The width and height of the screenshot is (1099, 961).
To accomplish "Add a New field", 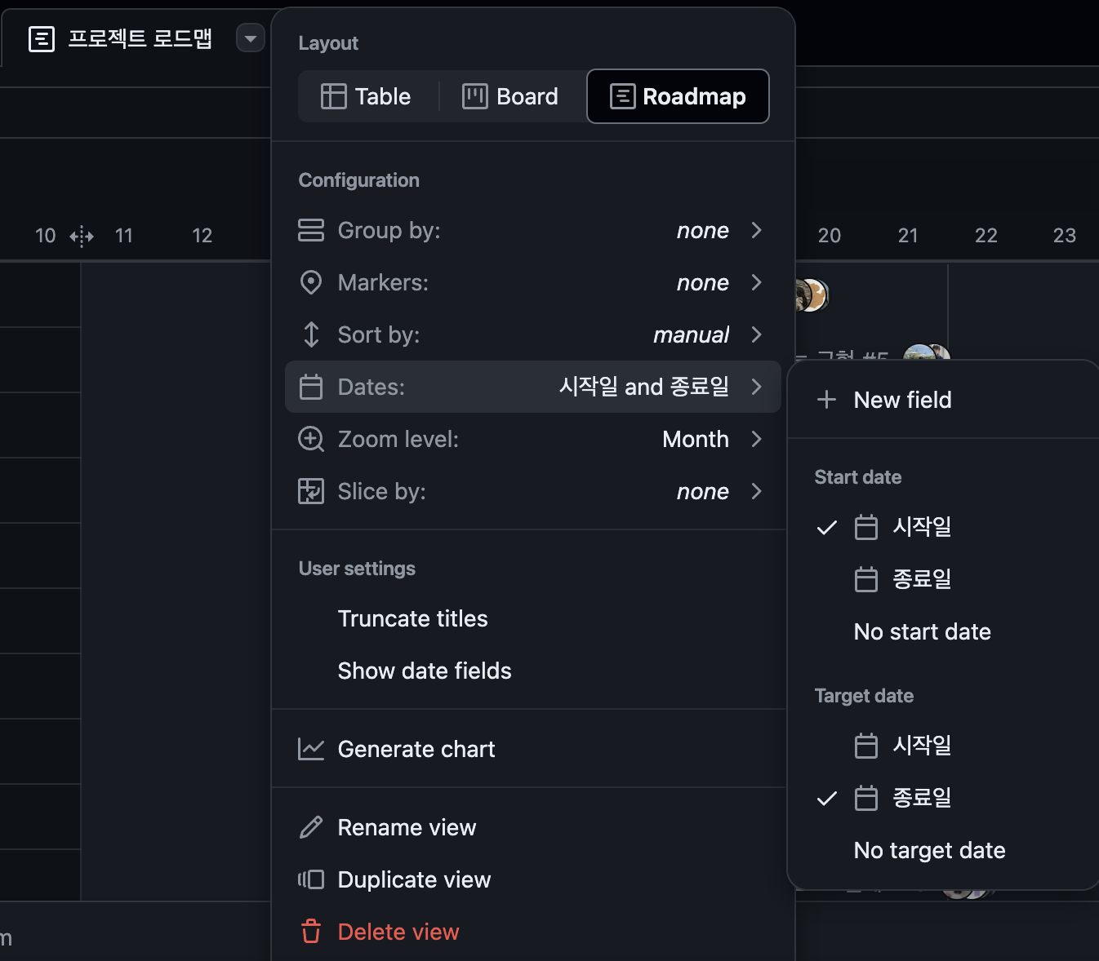I will point(943,400).
